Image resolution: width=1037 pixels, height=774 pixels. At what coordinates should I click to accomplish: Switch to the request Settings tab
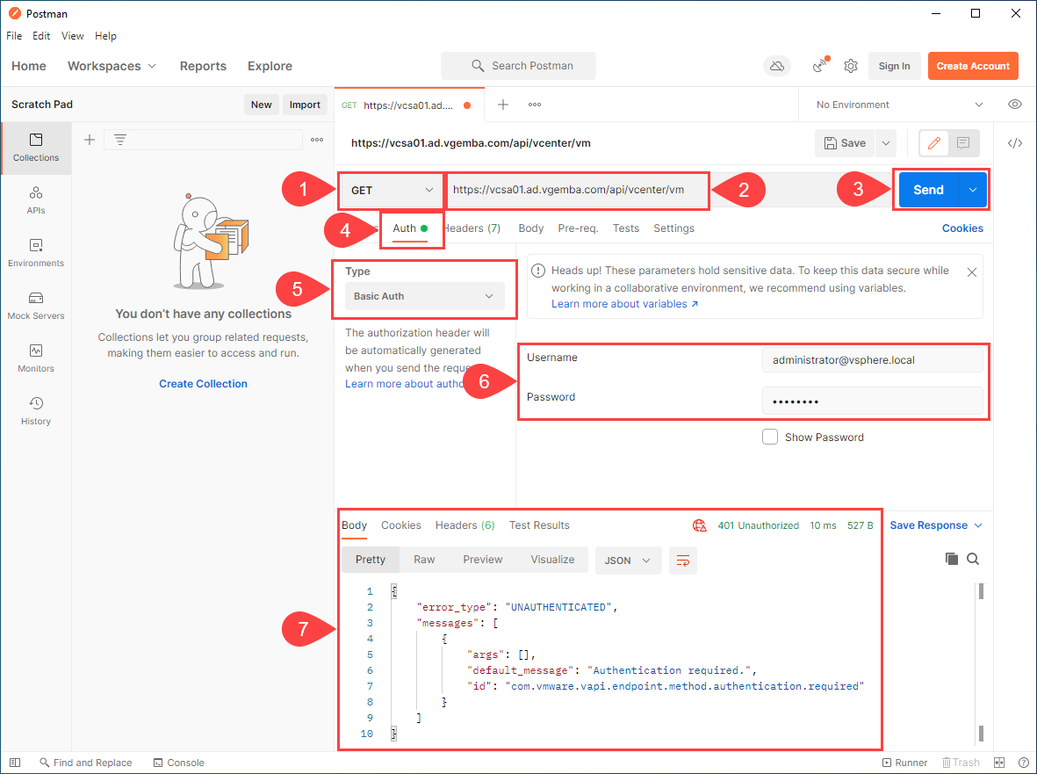(673, 228)
